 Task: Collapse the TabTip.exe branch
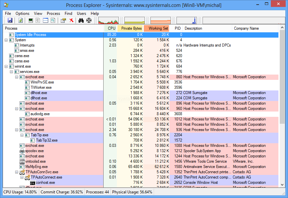[22, 135]
